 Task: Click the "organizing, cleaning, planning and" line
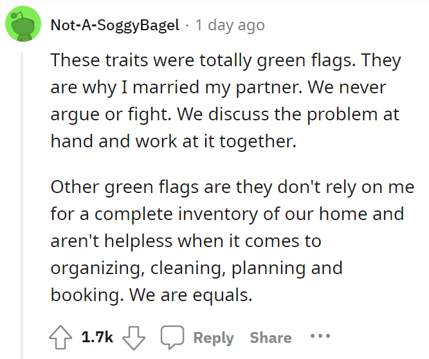[x=196, y=268]
